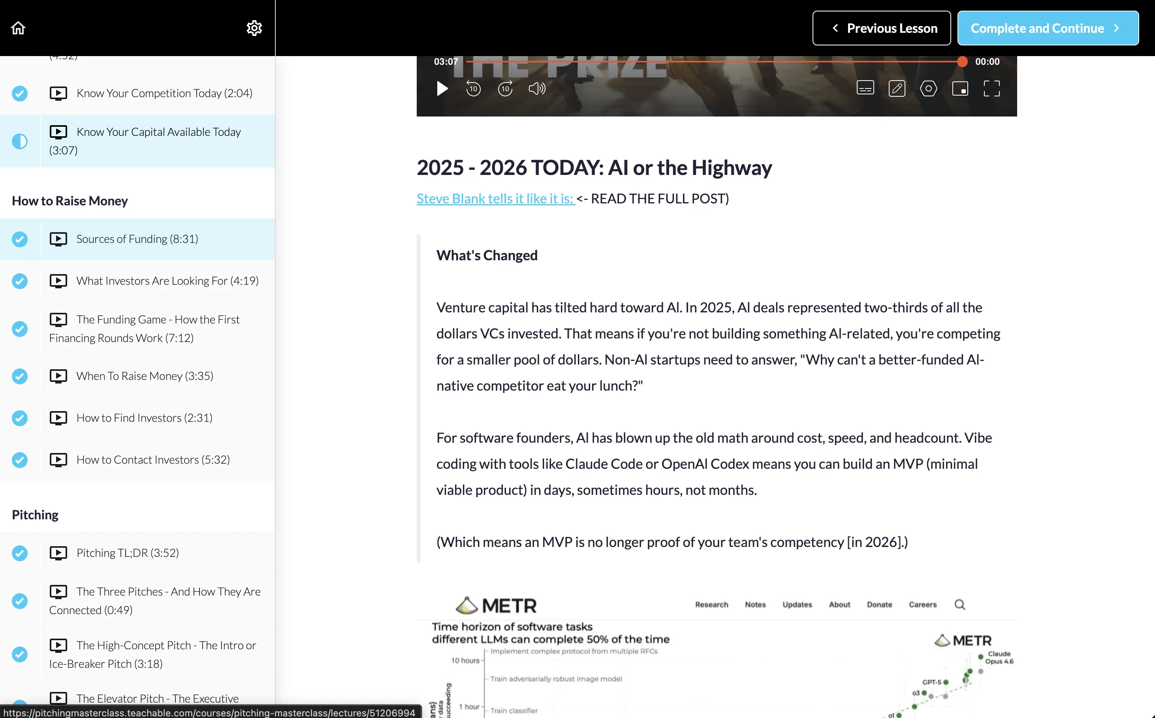The width and height of the screenshot is (1155, 718).
Task: Play the video
Action: pyautogui.click(x=441, y=89)
